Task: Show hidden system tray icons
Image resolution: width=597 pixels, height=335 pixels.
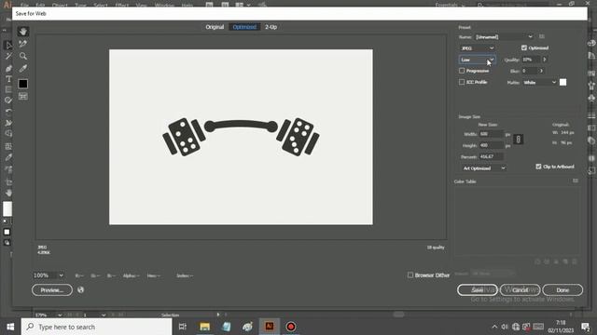Action: coord(494,327)
